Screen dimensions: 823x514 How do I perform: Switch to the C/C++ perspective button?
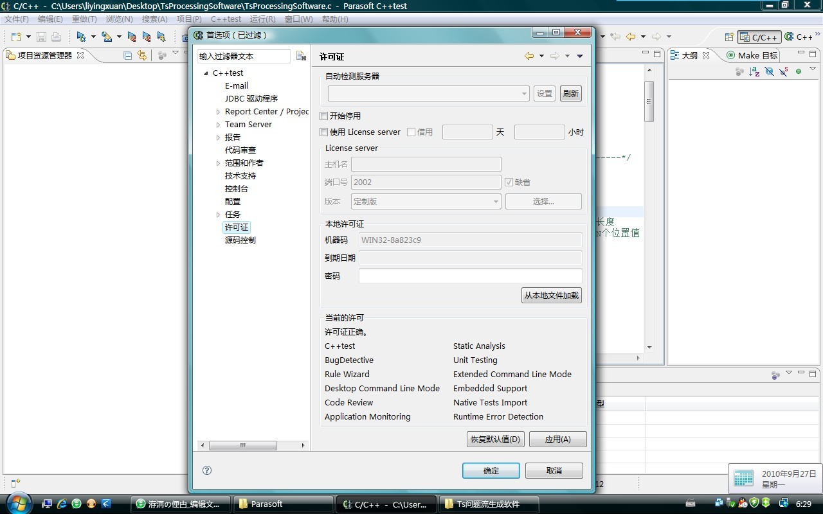tap(759, 37)
